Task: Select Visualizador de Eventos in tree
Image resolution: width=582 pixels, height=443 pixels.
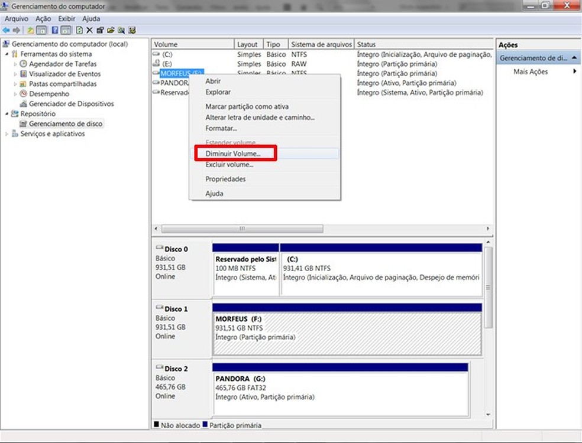Action: 64,74
